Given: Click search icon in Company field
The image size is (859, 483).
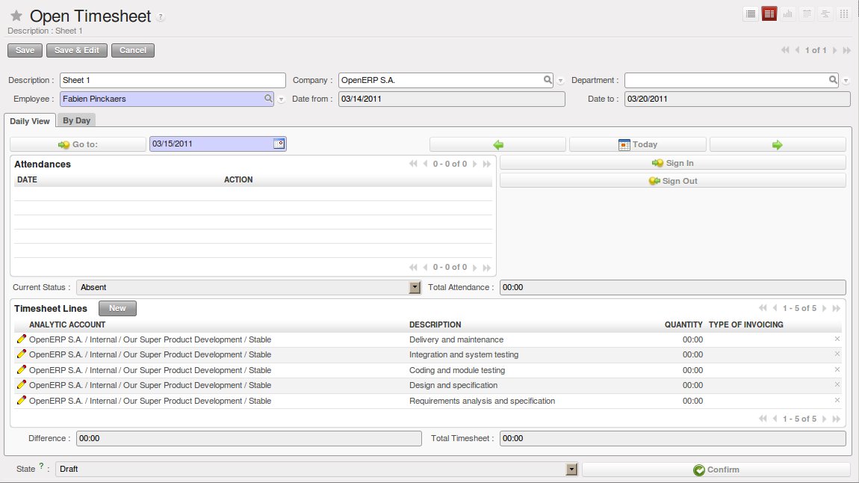Looking at the screenshot, I should [548, 80].
